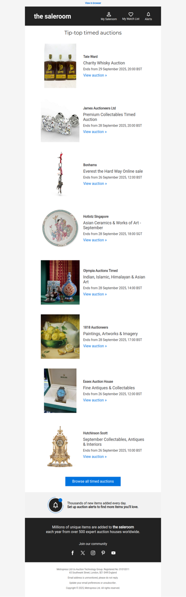Image resolution: width=186 pixels, height=597 pixels.
Task: Click the saleroom logo in header
Action: (53, 16)
